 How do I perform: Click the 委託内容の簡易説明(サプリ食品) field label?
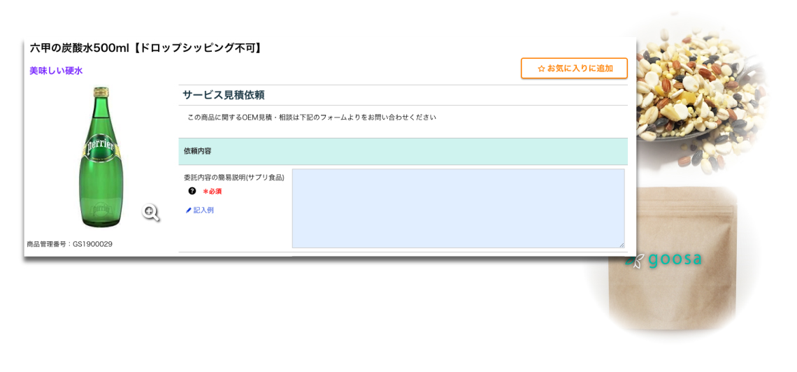pos(234,178)
